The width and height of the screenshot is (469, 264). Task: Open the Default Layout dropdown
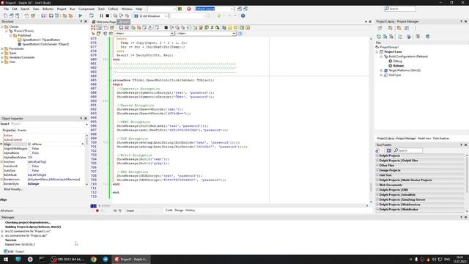(x=232, y=9)
